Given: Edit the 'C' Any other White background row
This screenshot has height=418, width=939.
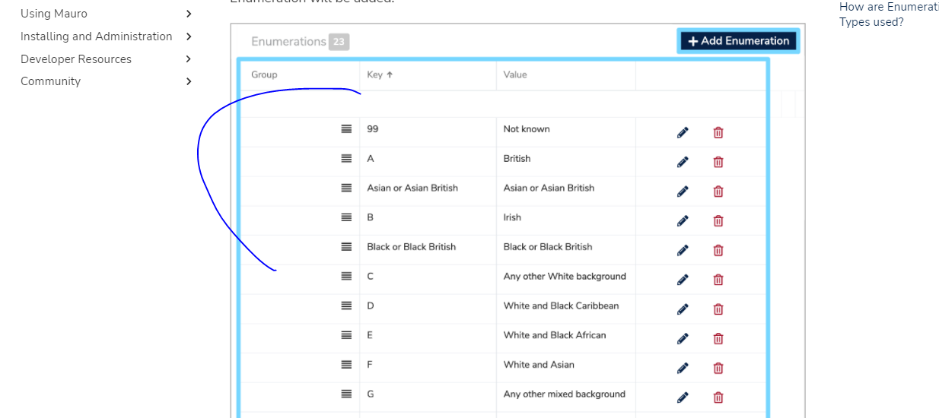Looking at the screenshot, I should 683,280.
